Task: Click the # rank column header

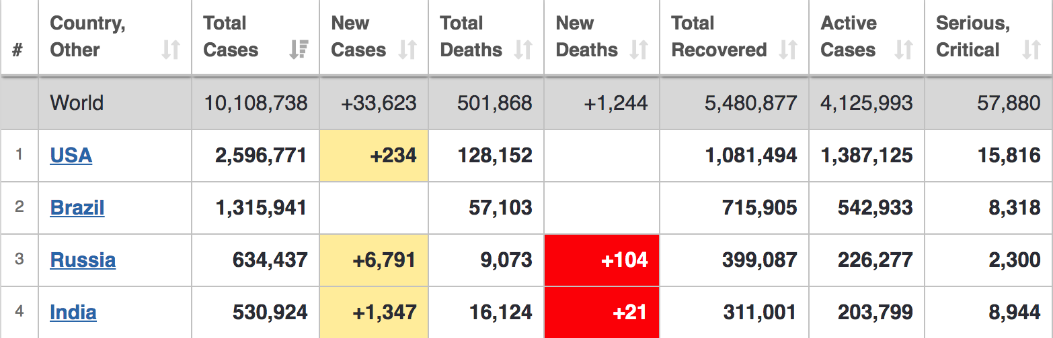Action: coord(18,50)
